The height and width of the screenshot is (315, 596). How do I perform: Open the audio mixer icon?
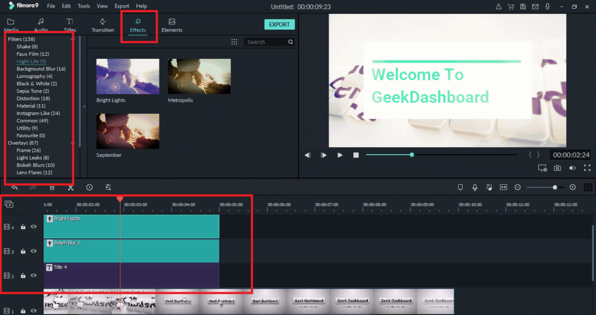pyautogui.click(x=489, y=187)
